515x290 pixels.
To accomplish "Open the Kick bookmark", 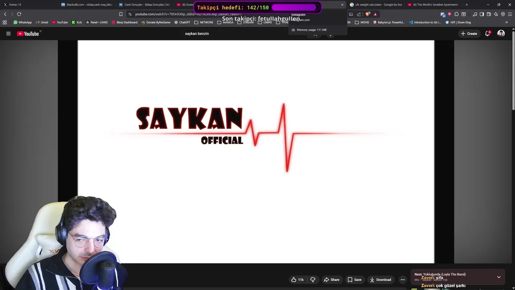I will pos(76,22).
